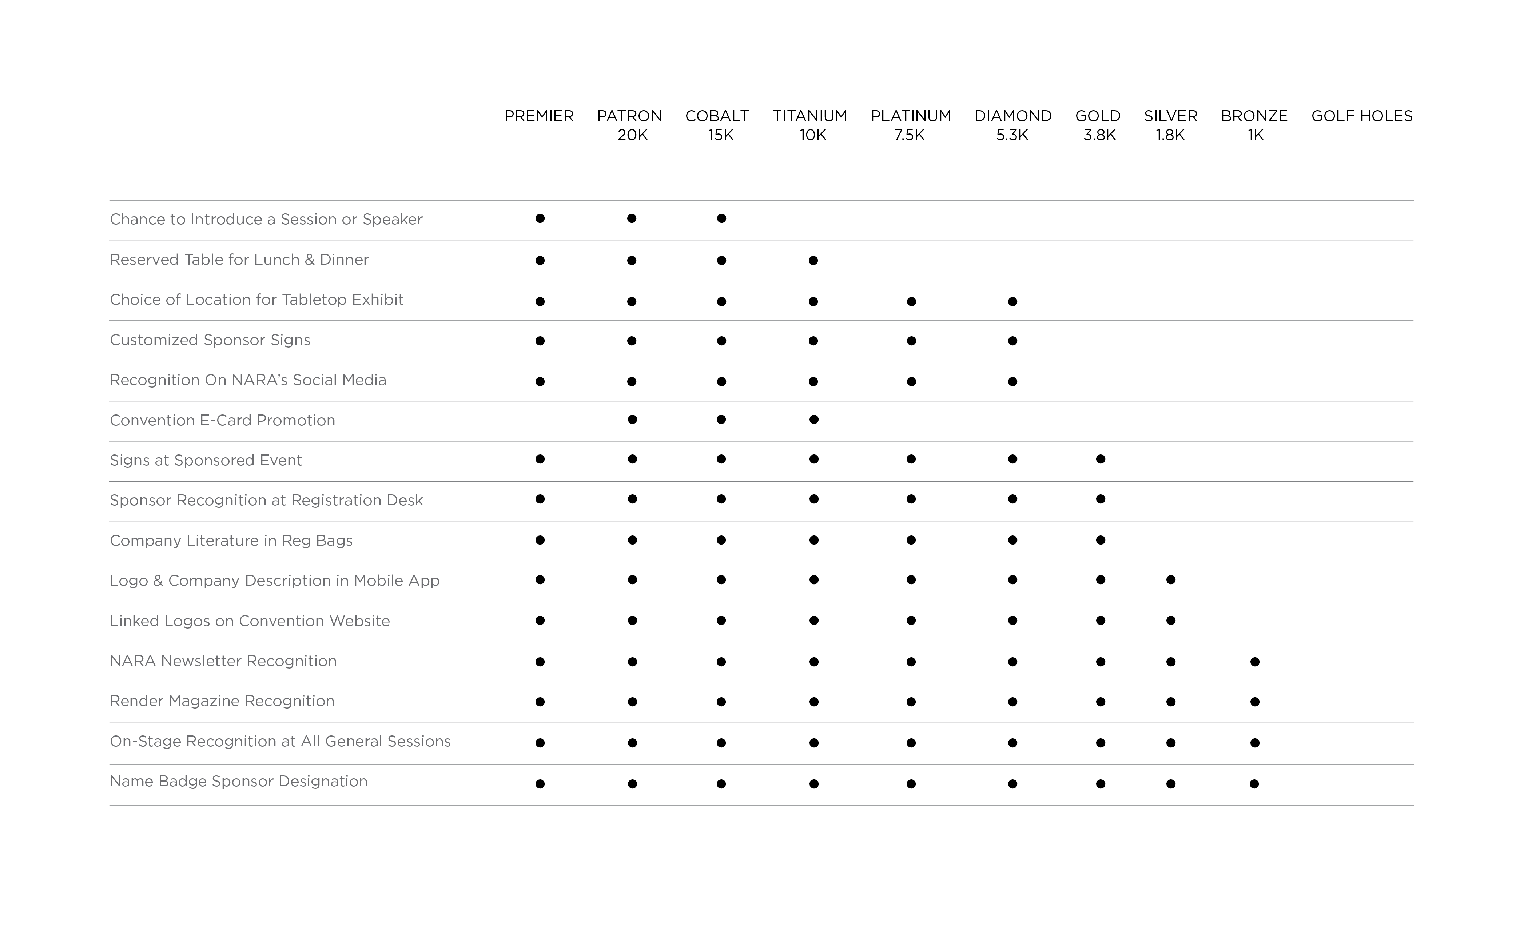Select the GOLF HOLES column heading
The width and height of the screenshot is (1528, 927).
point(1361,116)
